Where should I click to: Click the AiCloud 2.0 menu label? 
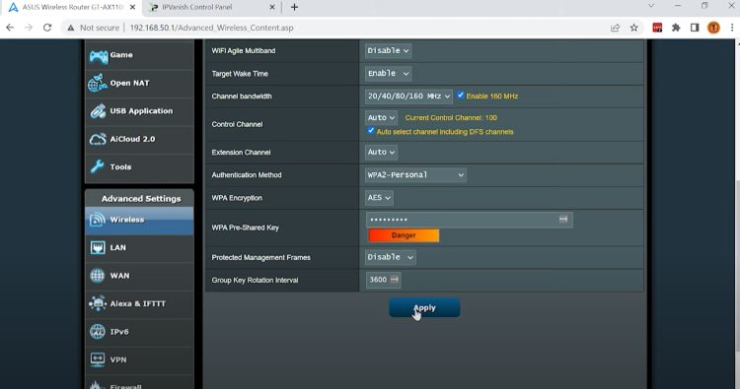coord(132,139)
